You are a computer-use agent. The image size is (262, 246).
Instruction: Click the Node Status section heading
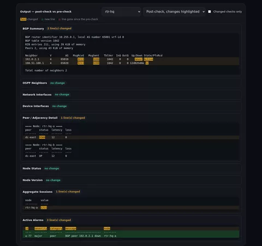coord(32,168)
